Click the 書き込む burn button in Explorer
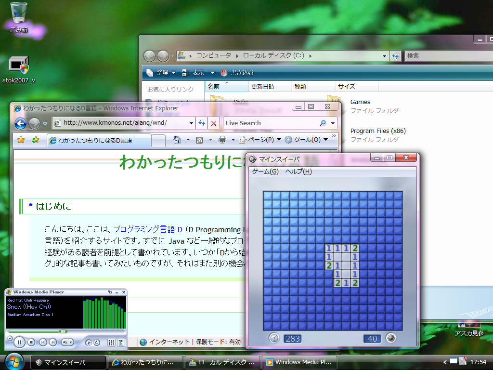Image resolution: width=493 pixels, height=370 pixels. coord(237,73)
